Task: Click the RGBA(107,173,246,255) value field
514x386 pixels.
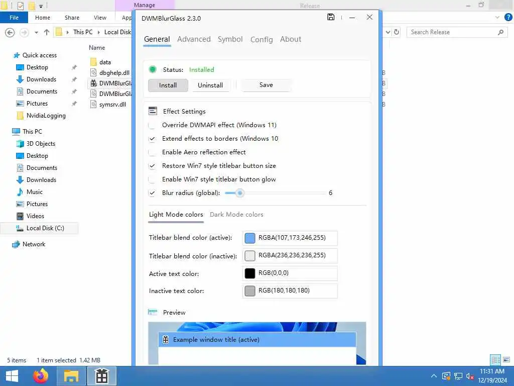Action: [x=290, y=238]
